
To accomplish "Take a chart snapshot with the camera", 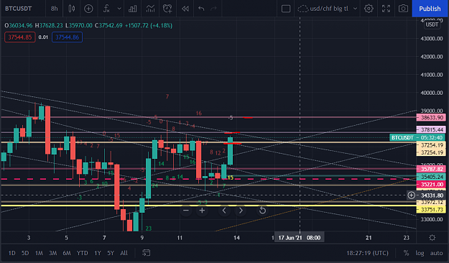I will click(x=403, y=9).
